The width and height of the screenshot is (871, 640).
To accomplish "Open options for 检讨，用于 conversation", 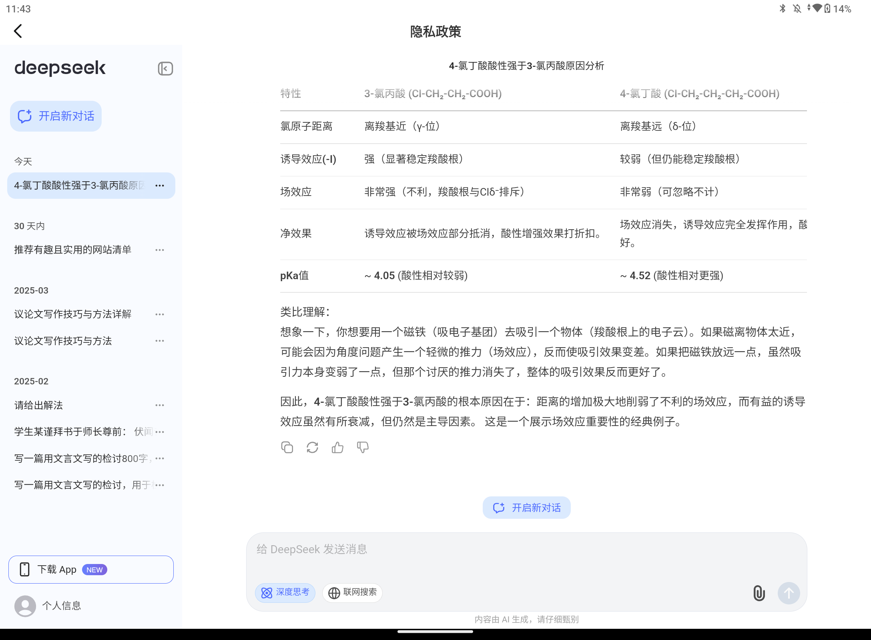I will [160, 485].
